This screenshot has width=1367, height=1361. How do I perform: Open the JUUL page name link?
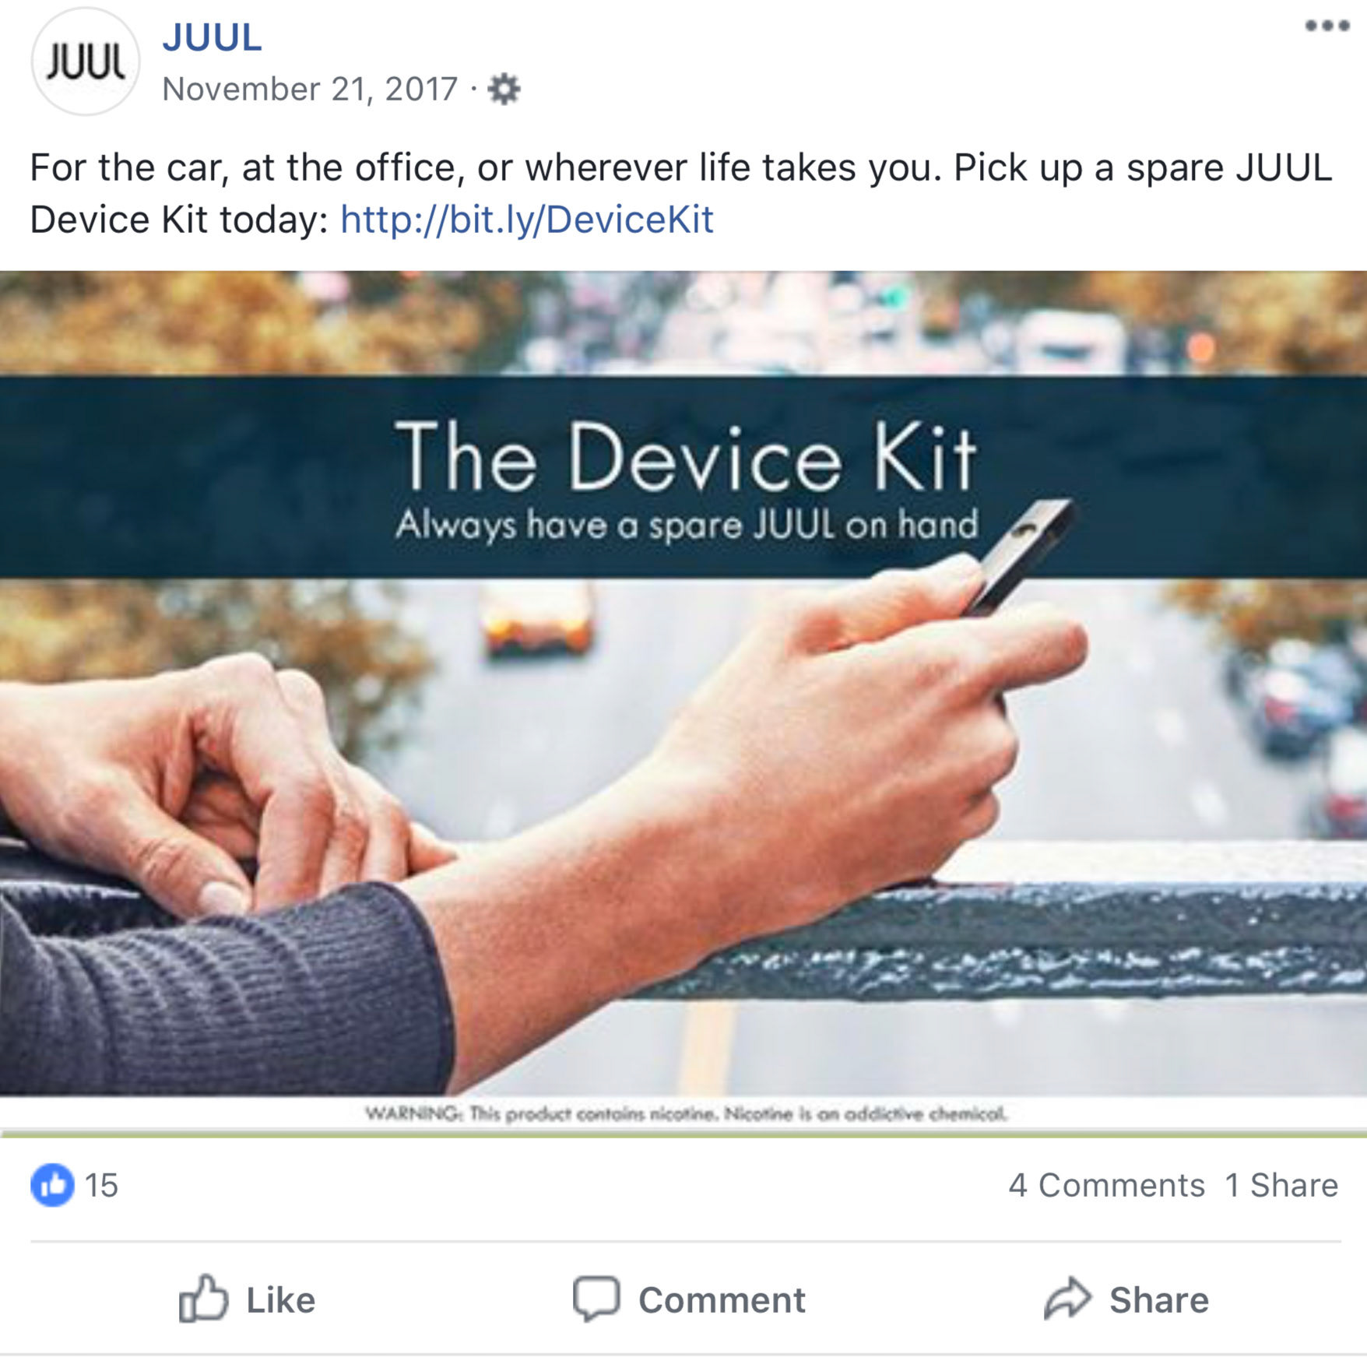212,37
